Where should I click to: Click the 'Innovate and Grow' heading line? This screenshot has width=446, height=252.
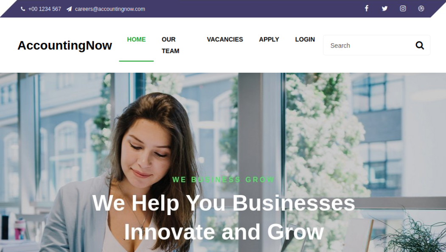pos(224,232)
